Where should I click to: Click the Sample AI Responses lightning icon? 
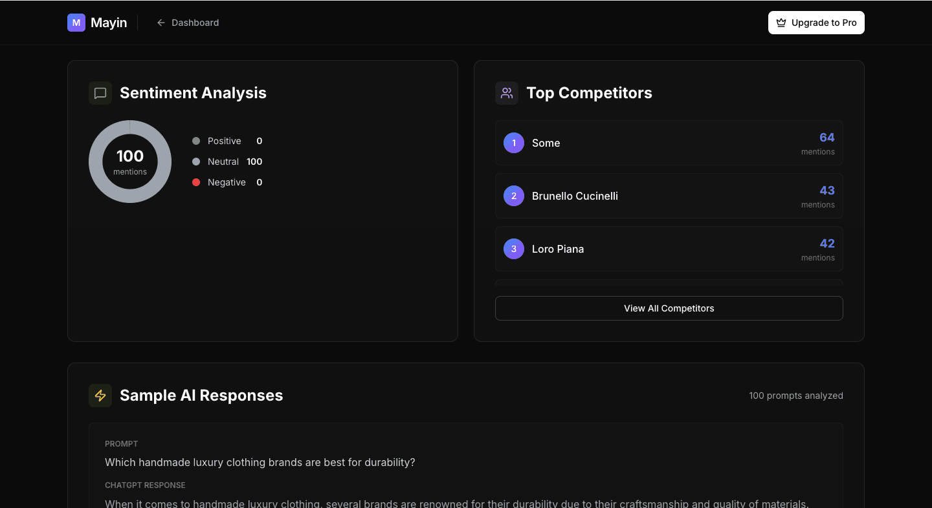pyautogui.click(x=100, y=395)
